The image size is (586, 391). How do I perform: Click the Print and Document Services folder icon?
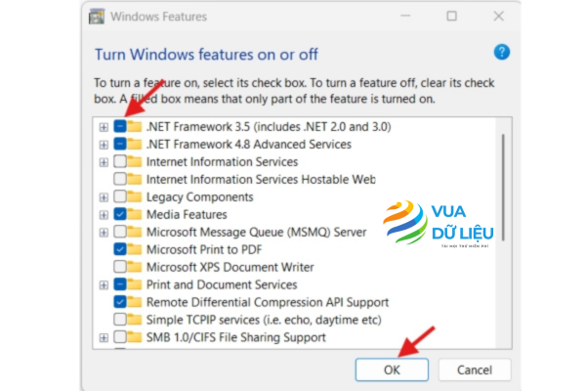coord(135,284)
